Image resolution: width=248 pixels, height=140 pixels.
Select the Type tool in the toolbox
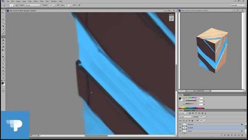point(3,64)
